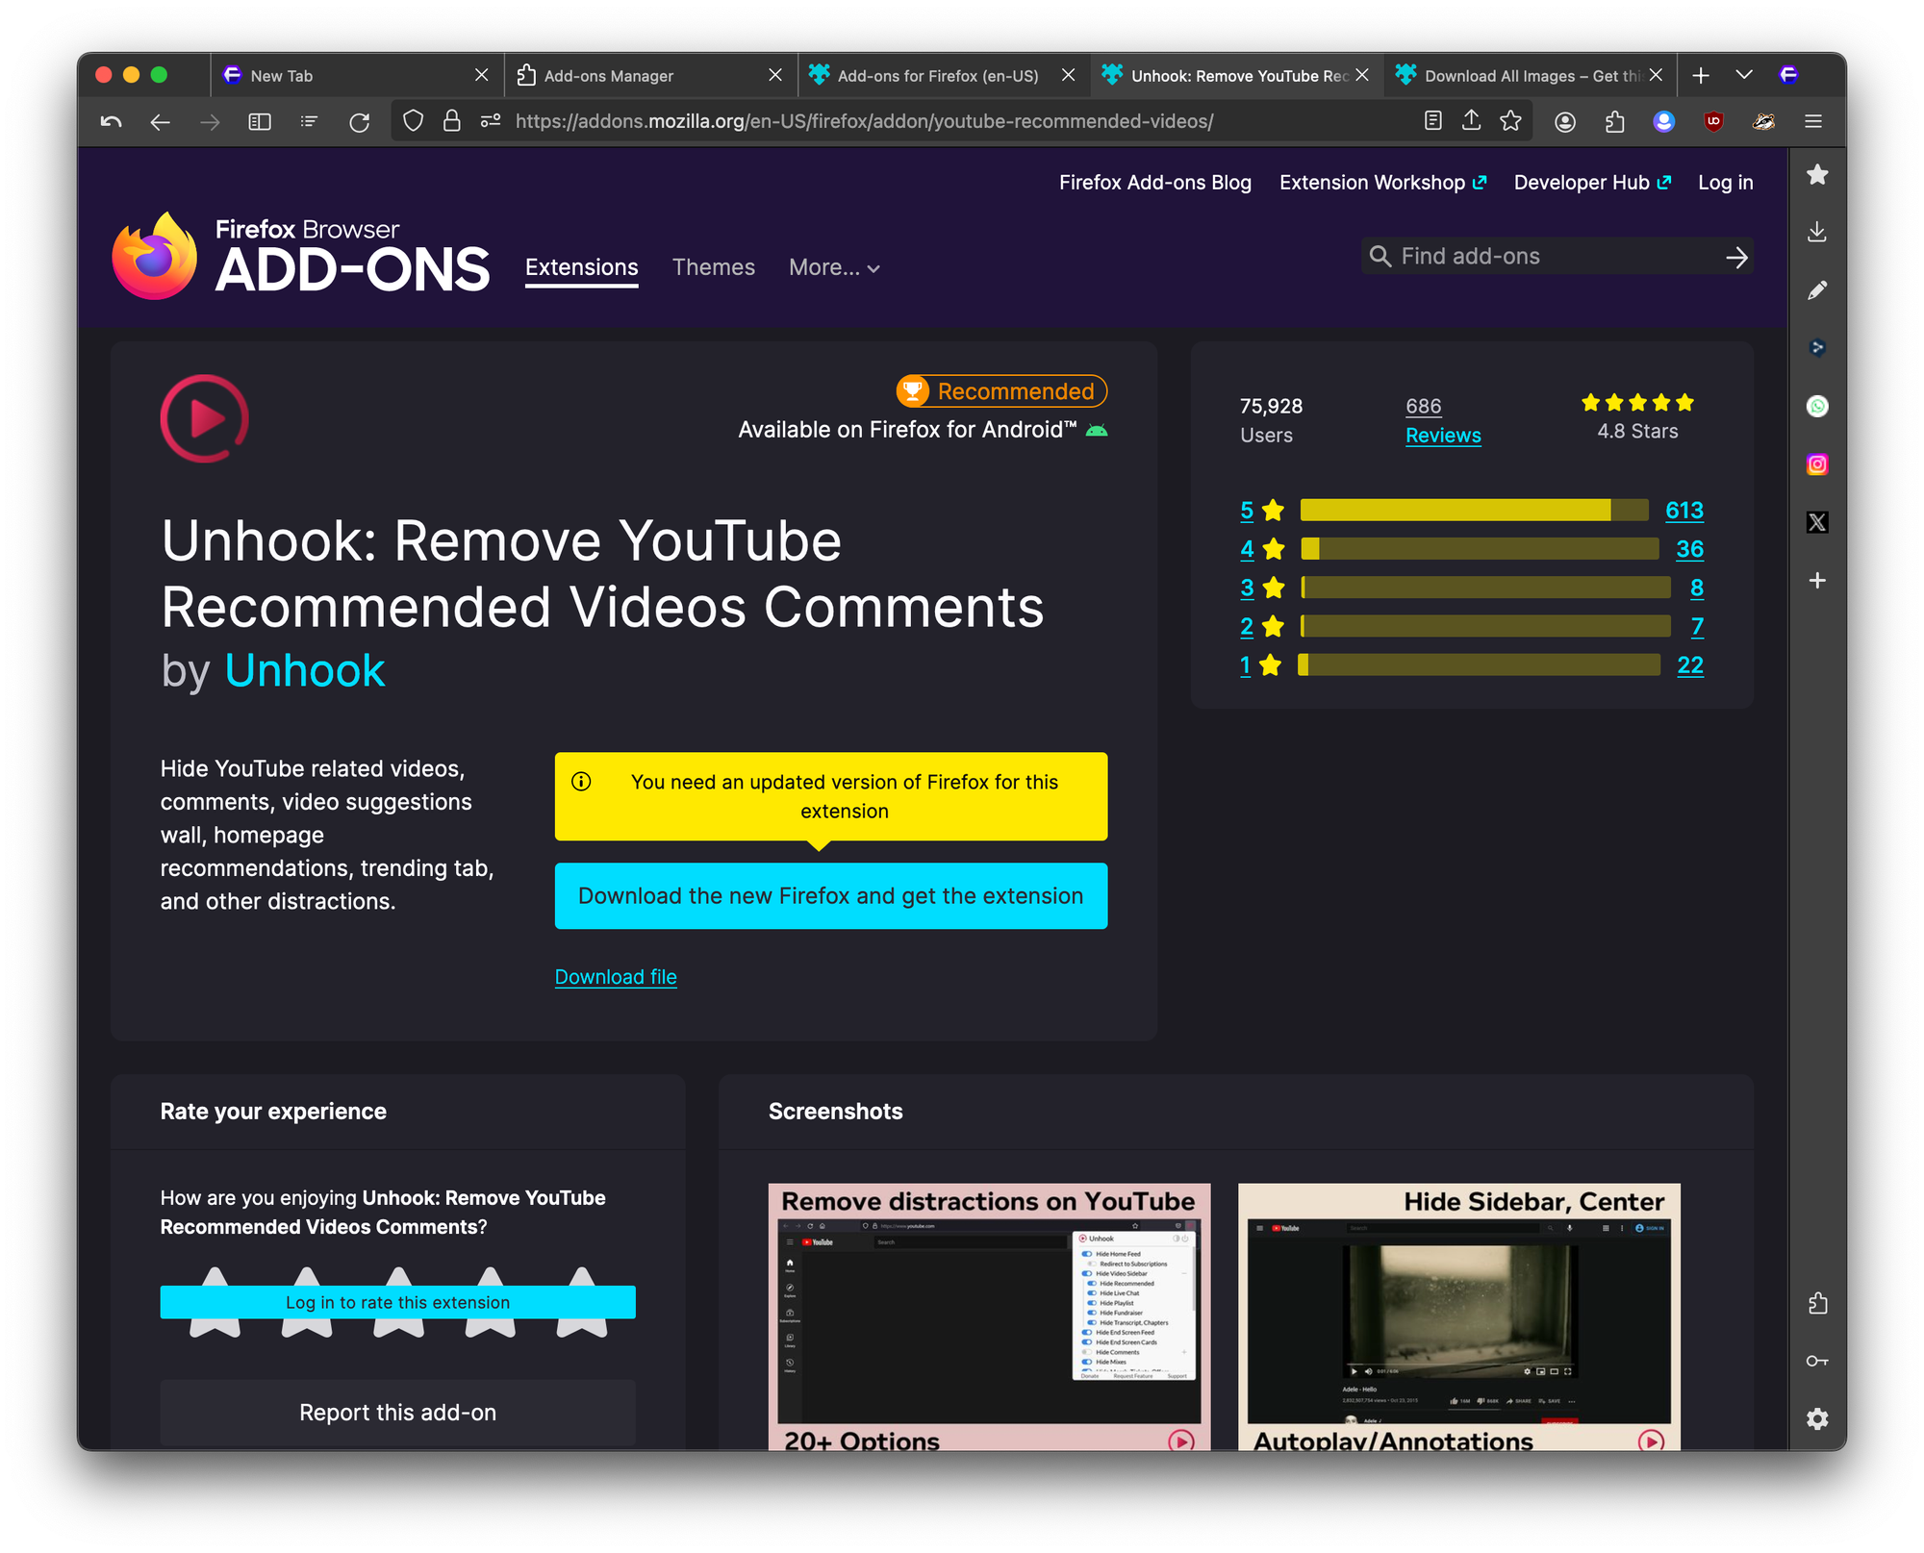Close the Add-ons Manager tab
The width and height of the screenshot is (1924, 1553).
click(775, 75)
